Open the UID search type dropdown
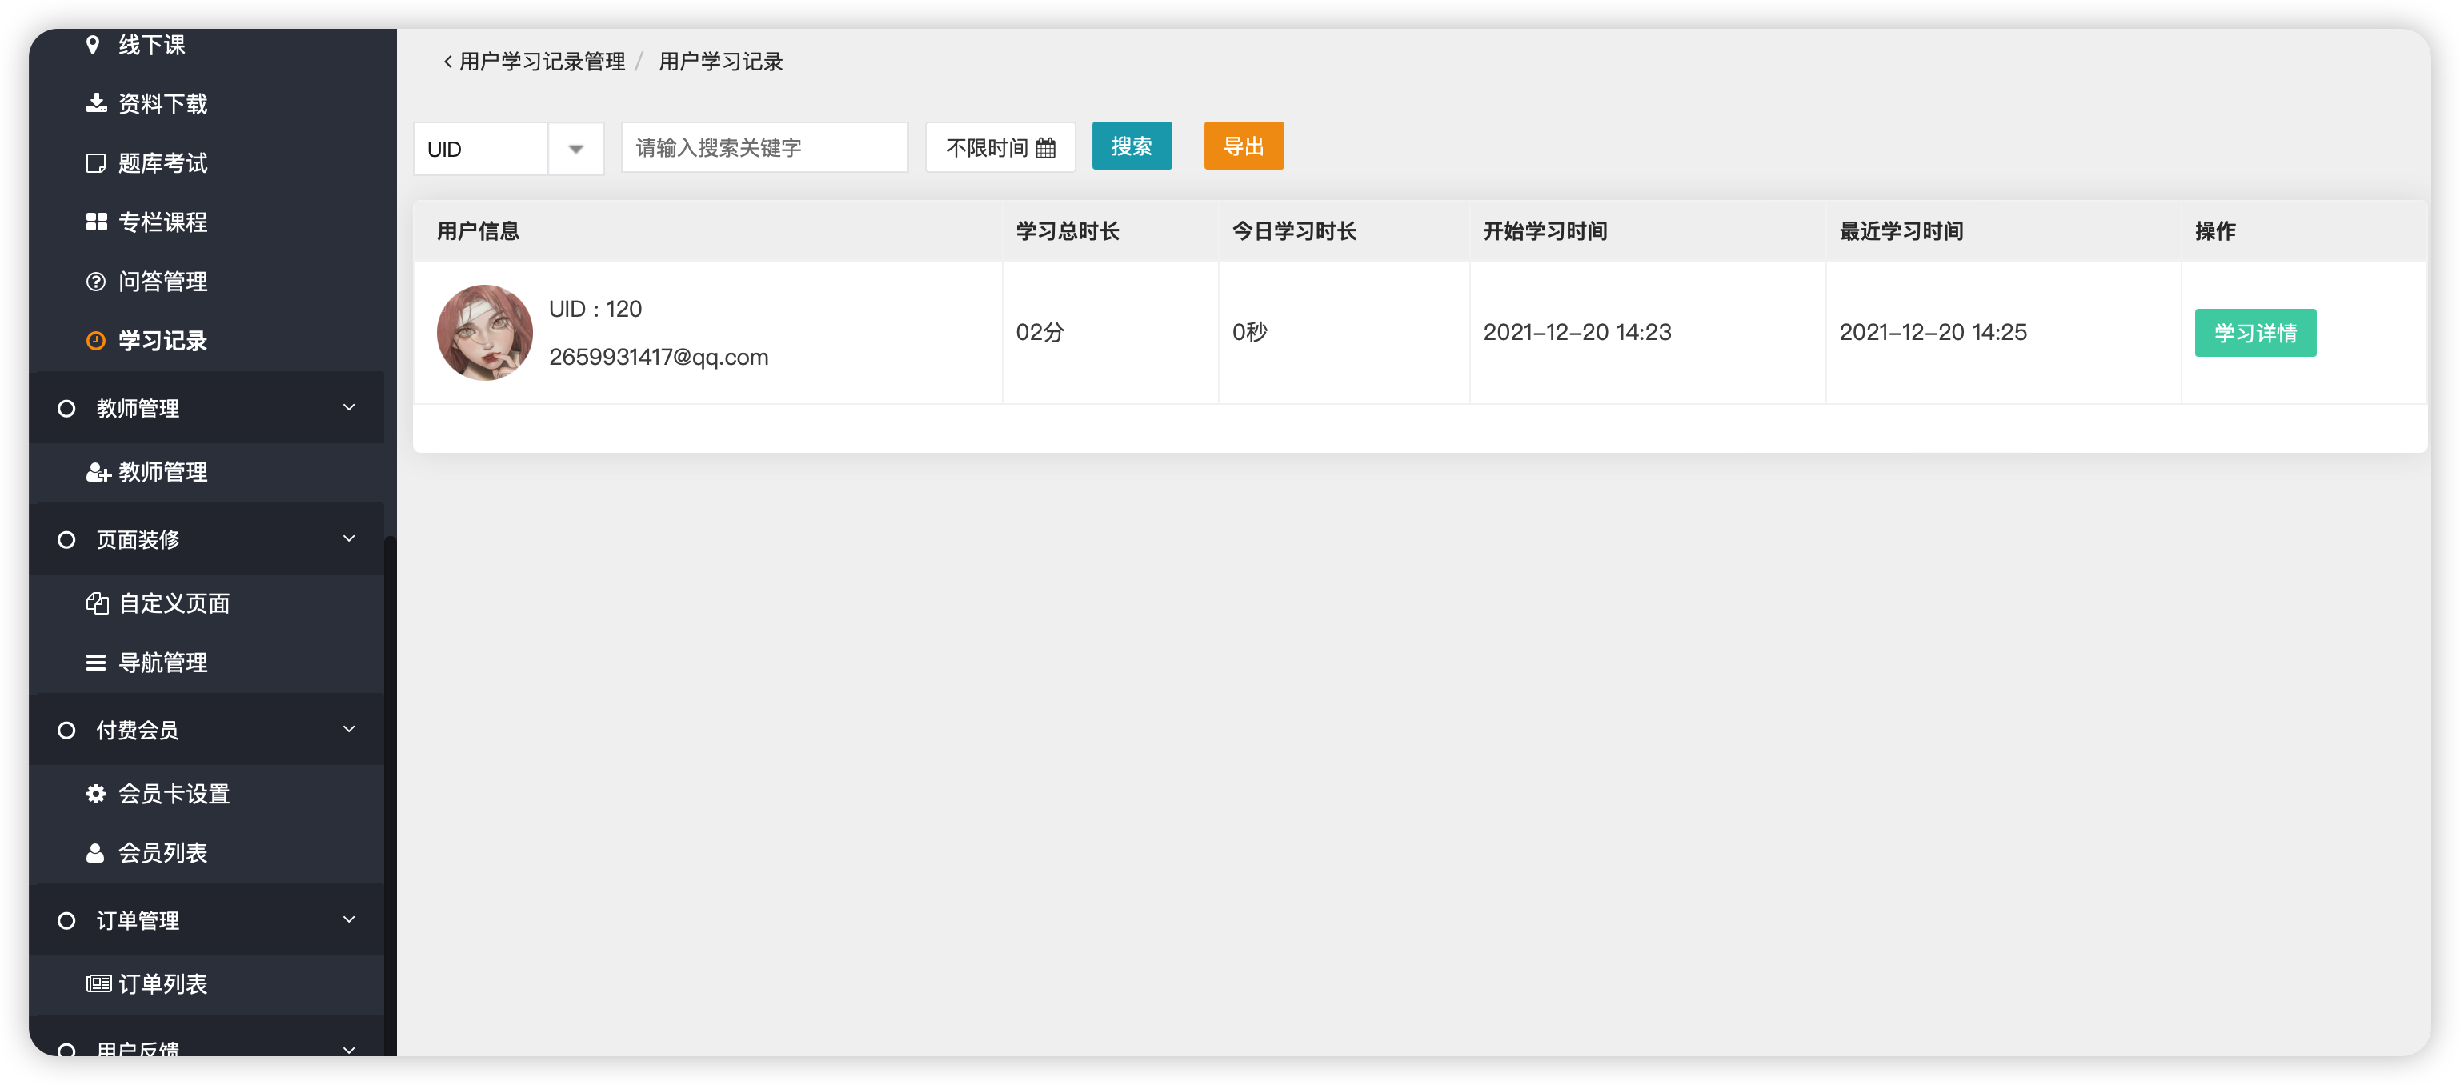Screen dimensions: 2460x1085 click(575, 149)
